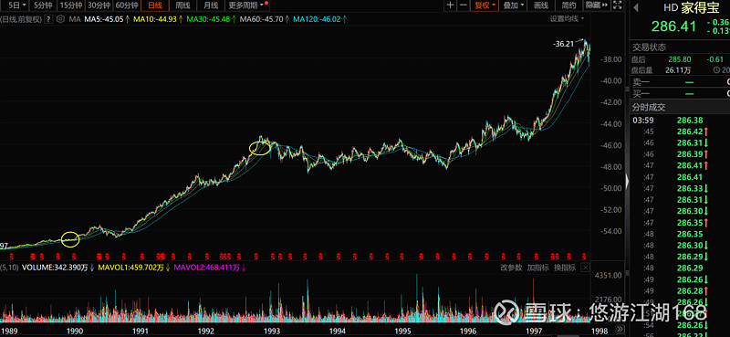Click the back arrow beside HD 家得宝
The image size is (730, 337).
635,6
